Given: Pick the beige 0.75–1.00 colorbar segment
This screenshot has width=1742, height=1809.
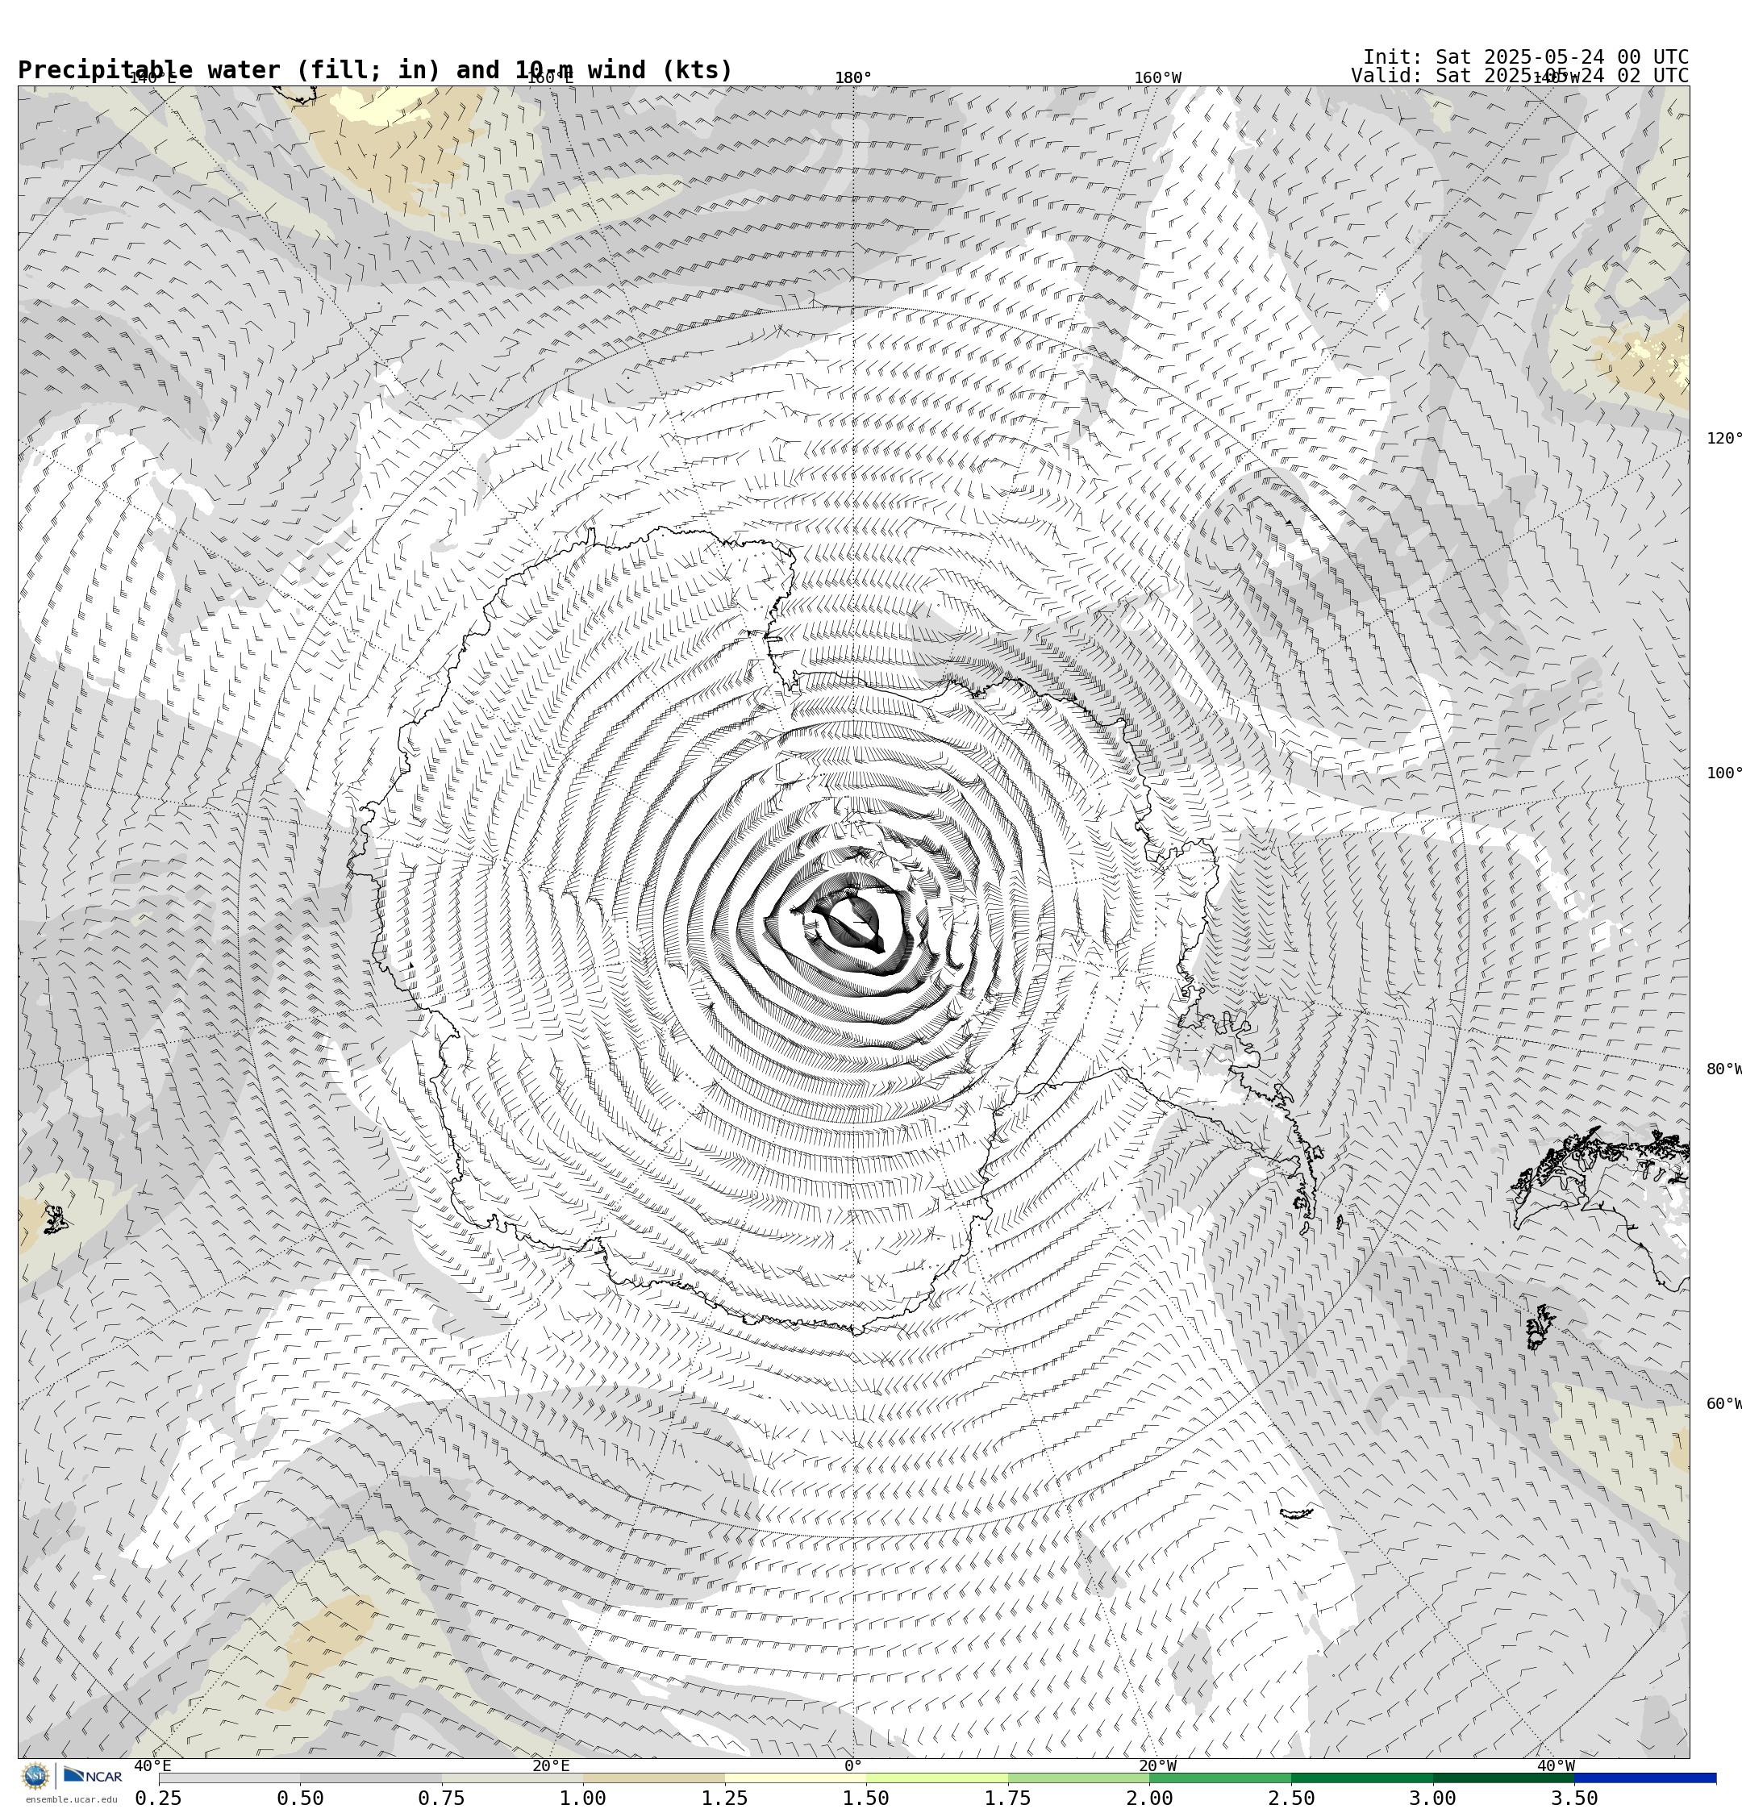Looking at the screenshot, I should pos(512,1778).
